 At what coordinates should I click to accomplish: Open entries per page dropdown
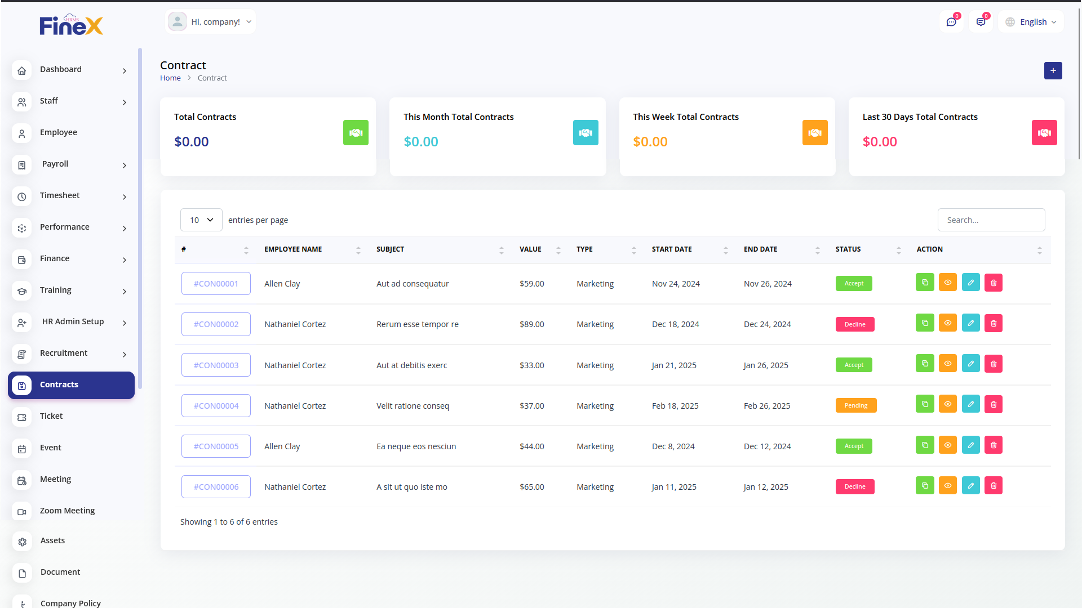pyautogui.click(x=201, y=220)
